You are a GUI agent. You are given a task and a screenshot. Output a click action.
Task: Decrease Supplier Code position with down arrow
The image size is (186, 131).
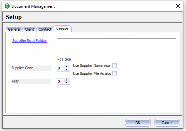(x=66, y=69)
